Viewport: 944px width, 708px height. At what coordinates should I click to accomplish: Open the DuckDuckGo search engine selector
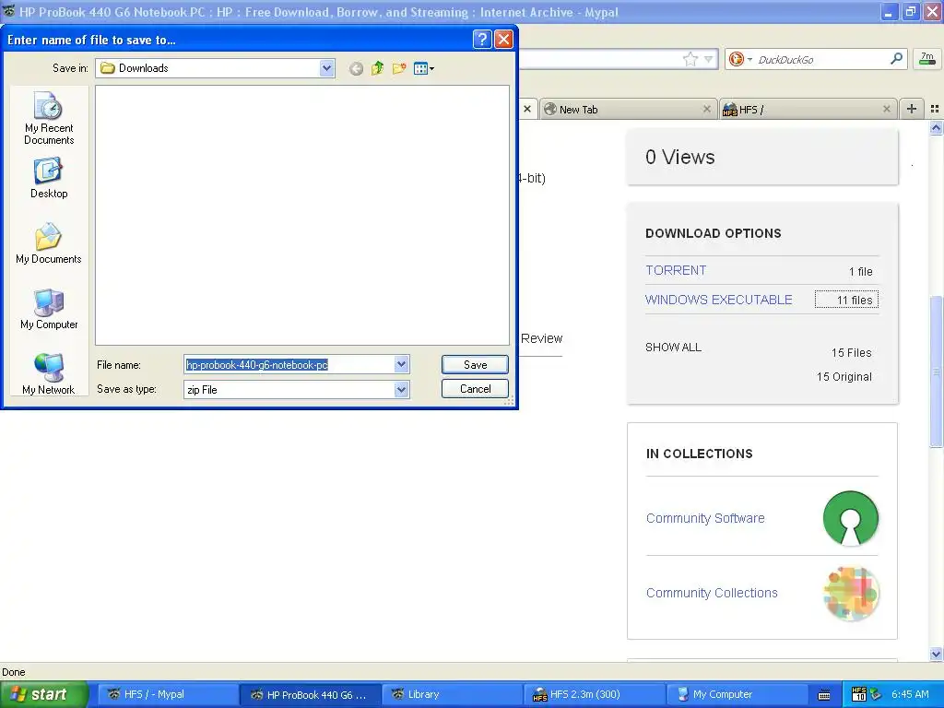740,59
